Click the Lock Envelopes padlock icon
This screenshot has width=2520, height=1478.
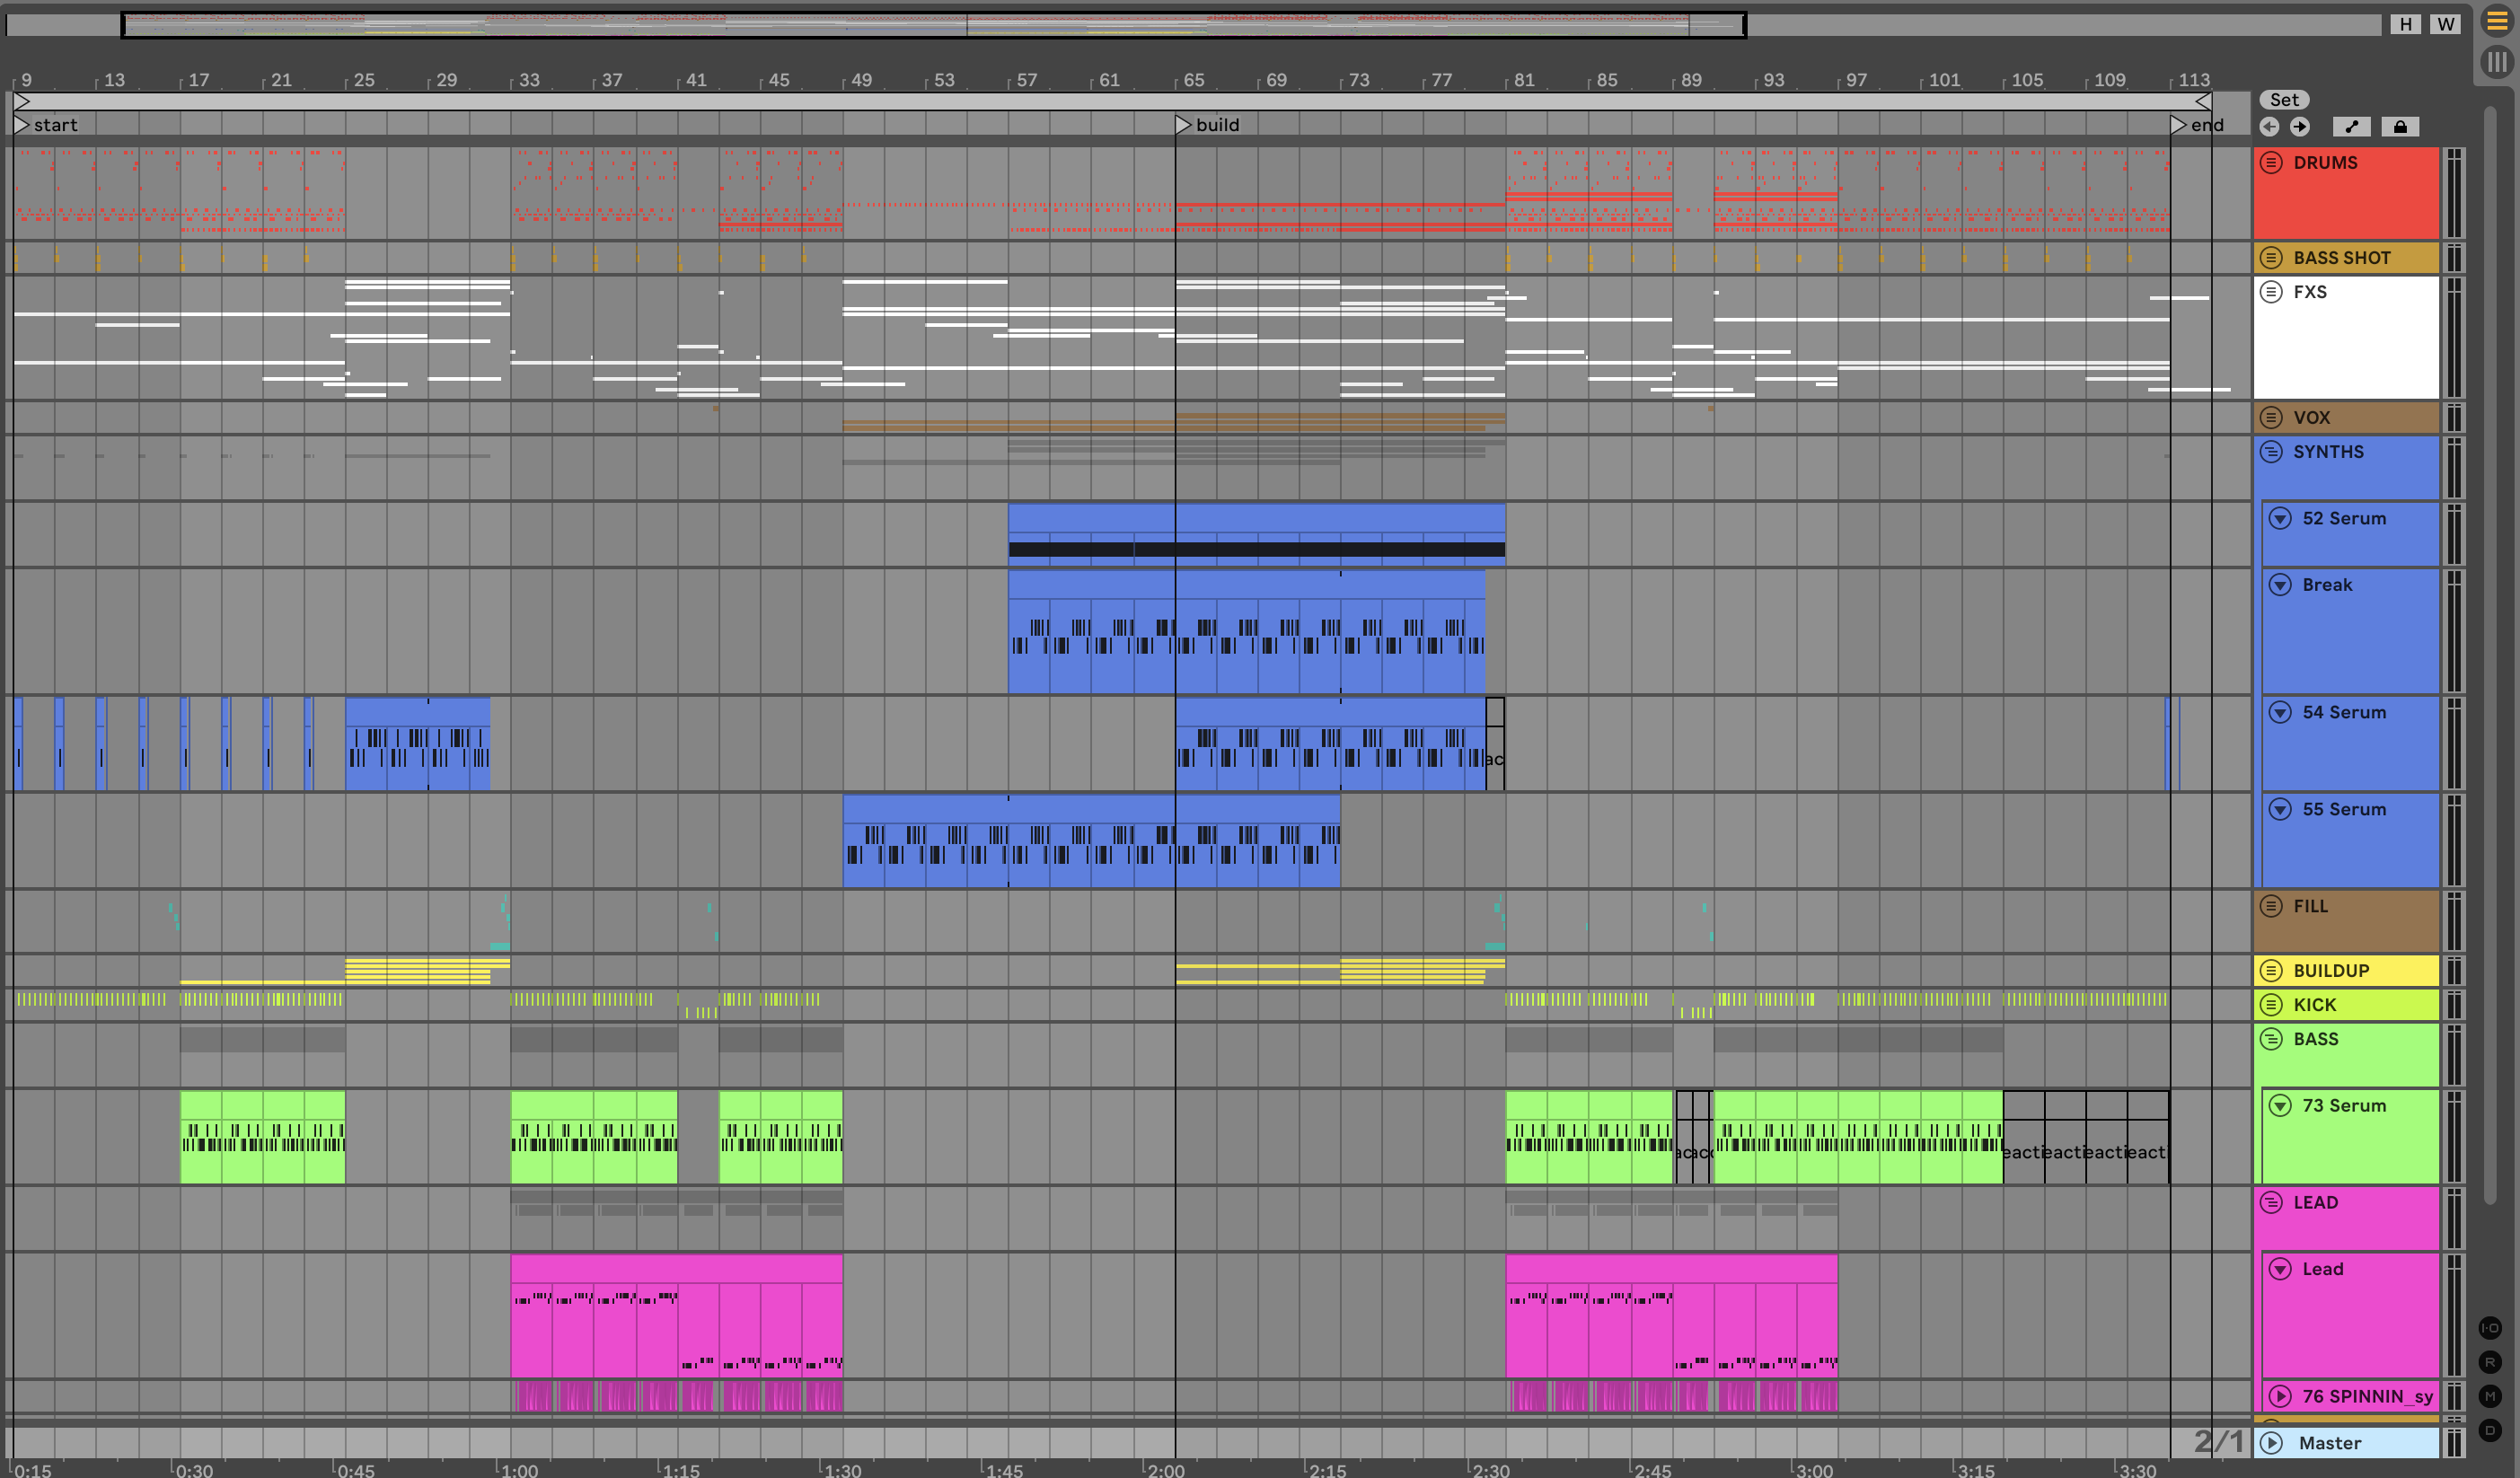tap(2400, 127)
